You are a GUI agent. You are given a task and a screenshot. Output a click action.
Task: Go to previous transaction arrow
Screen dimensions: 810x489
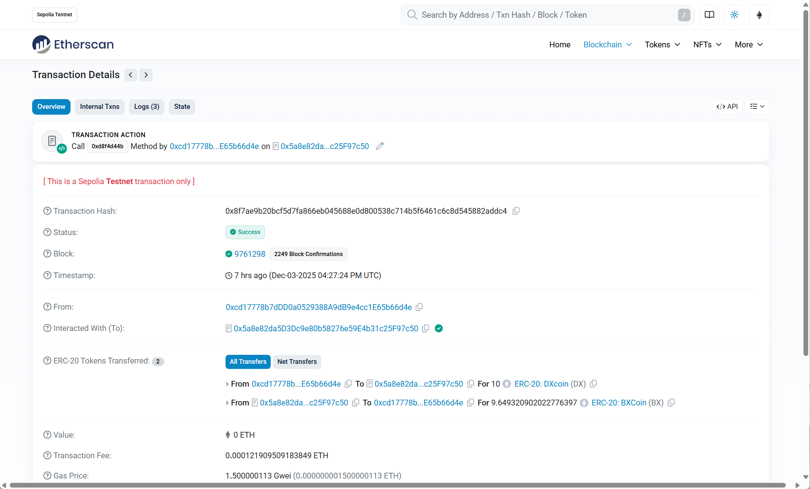(x=130, y=75)
